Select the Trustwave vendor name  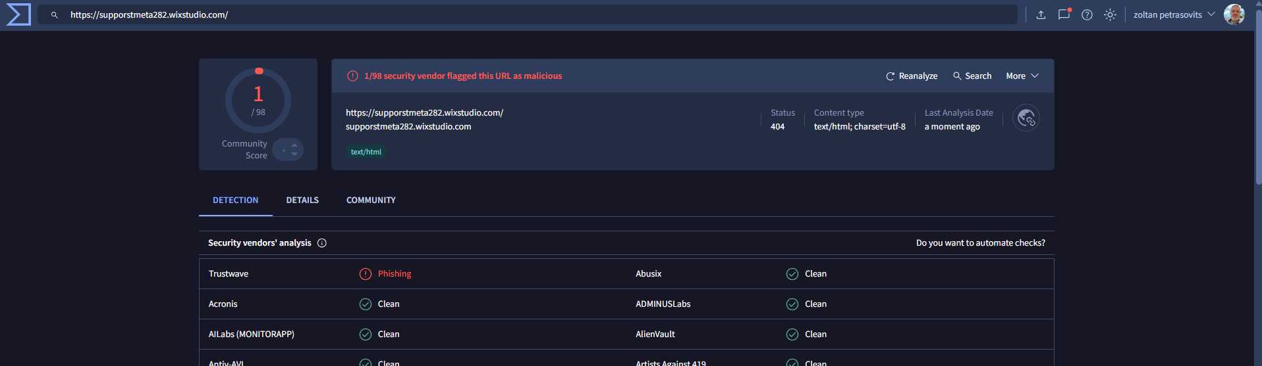[x=229, y=274]
